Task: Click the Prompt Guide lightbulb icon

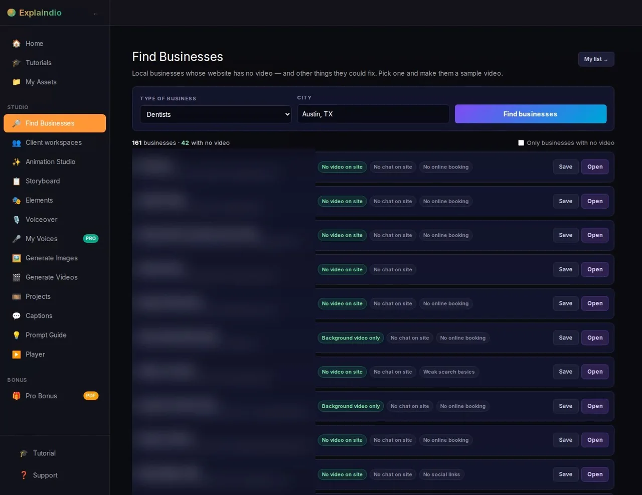Action: tap(17, 335)
